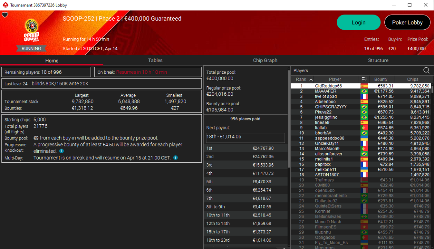This screenshot has width=434, height=249.
Task: Open the Structure tab
Action: pos(378,60)
